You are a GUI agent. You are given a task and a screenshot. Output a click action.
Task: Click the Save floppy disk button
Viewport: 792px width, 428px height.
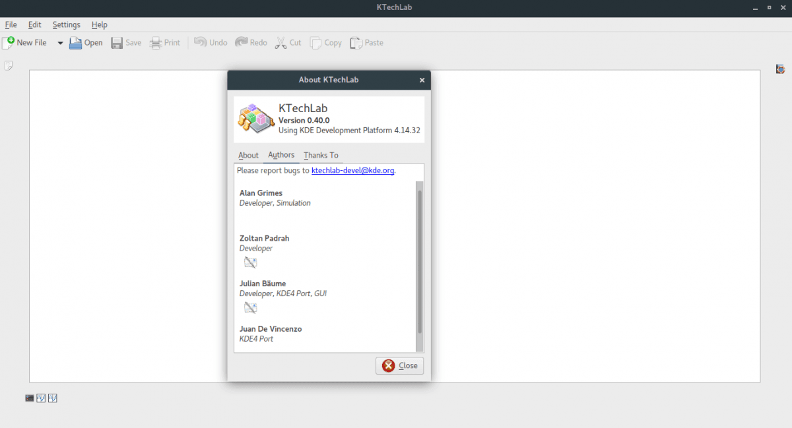click(126, 42)
